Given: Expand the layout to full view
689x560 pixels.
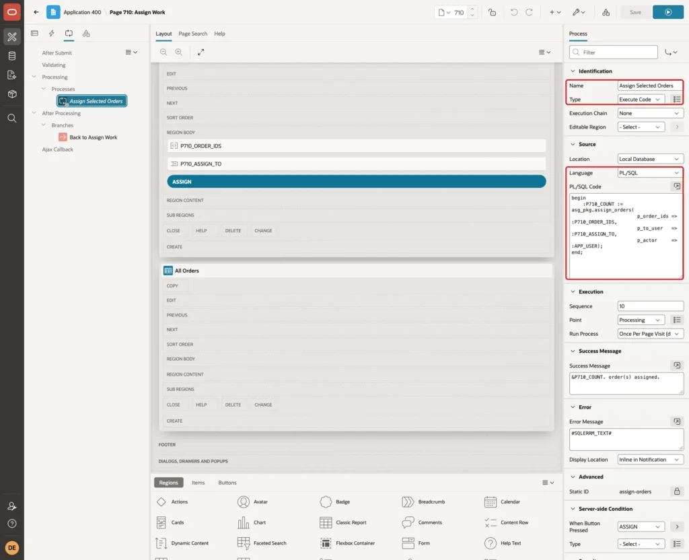Looking at the screenshot, I should pyautogui.click(x=201, y=52).
